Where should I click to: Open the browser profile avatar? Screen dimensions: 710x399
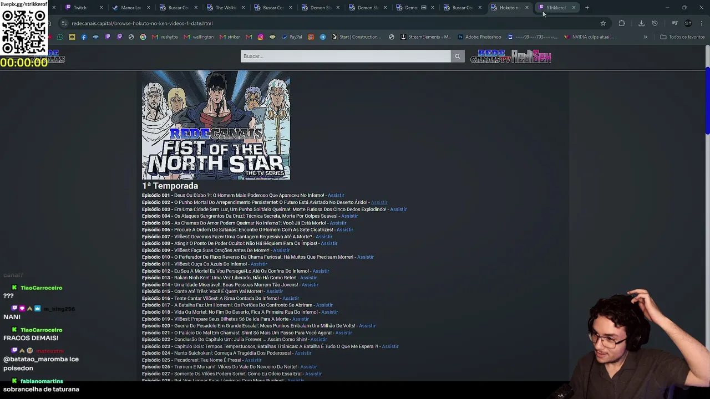pyautogui.click(x=688, y=23)
